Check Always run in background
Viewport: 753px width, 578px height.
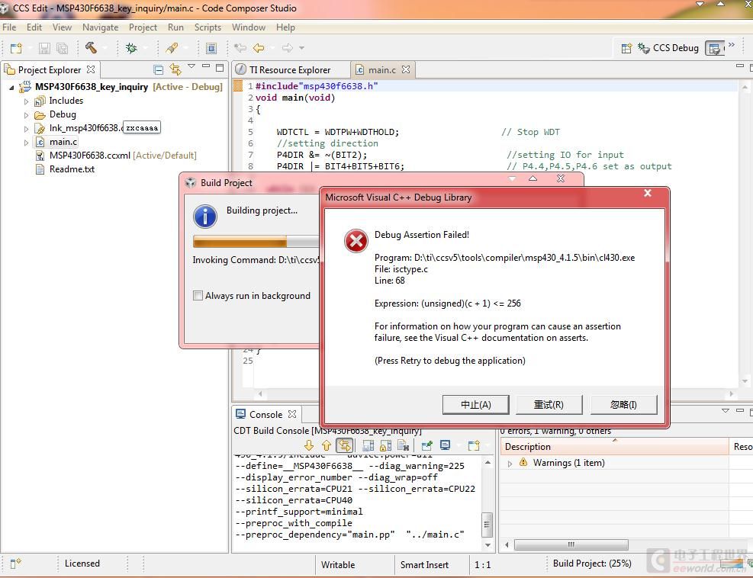(x=198, y=296)
